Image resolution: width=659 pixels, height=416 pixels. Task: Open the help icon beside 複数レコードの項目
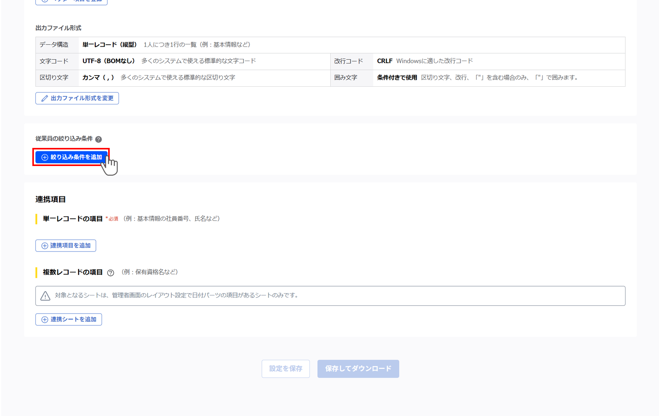(111, 273)
